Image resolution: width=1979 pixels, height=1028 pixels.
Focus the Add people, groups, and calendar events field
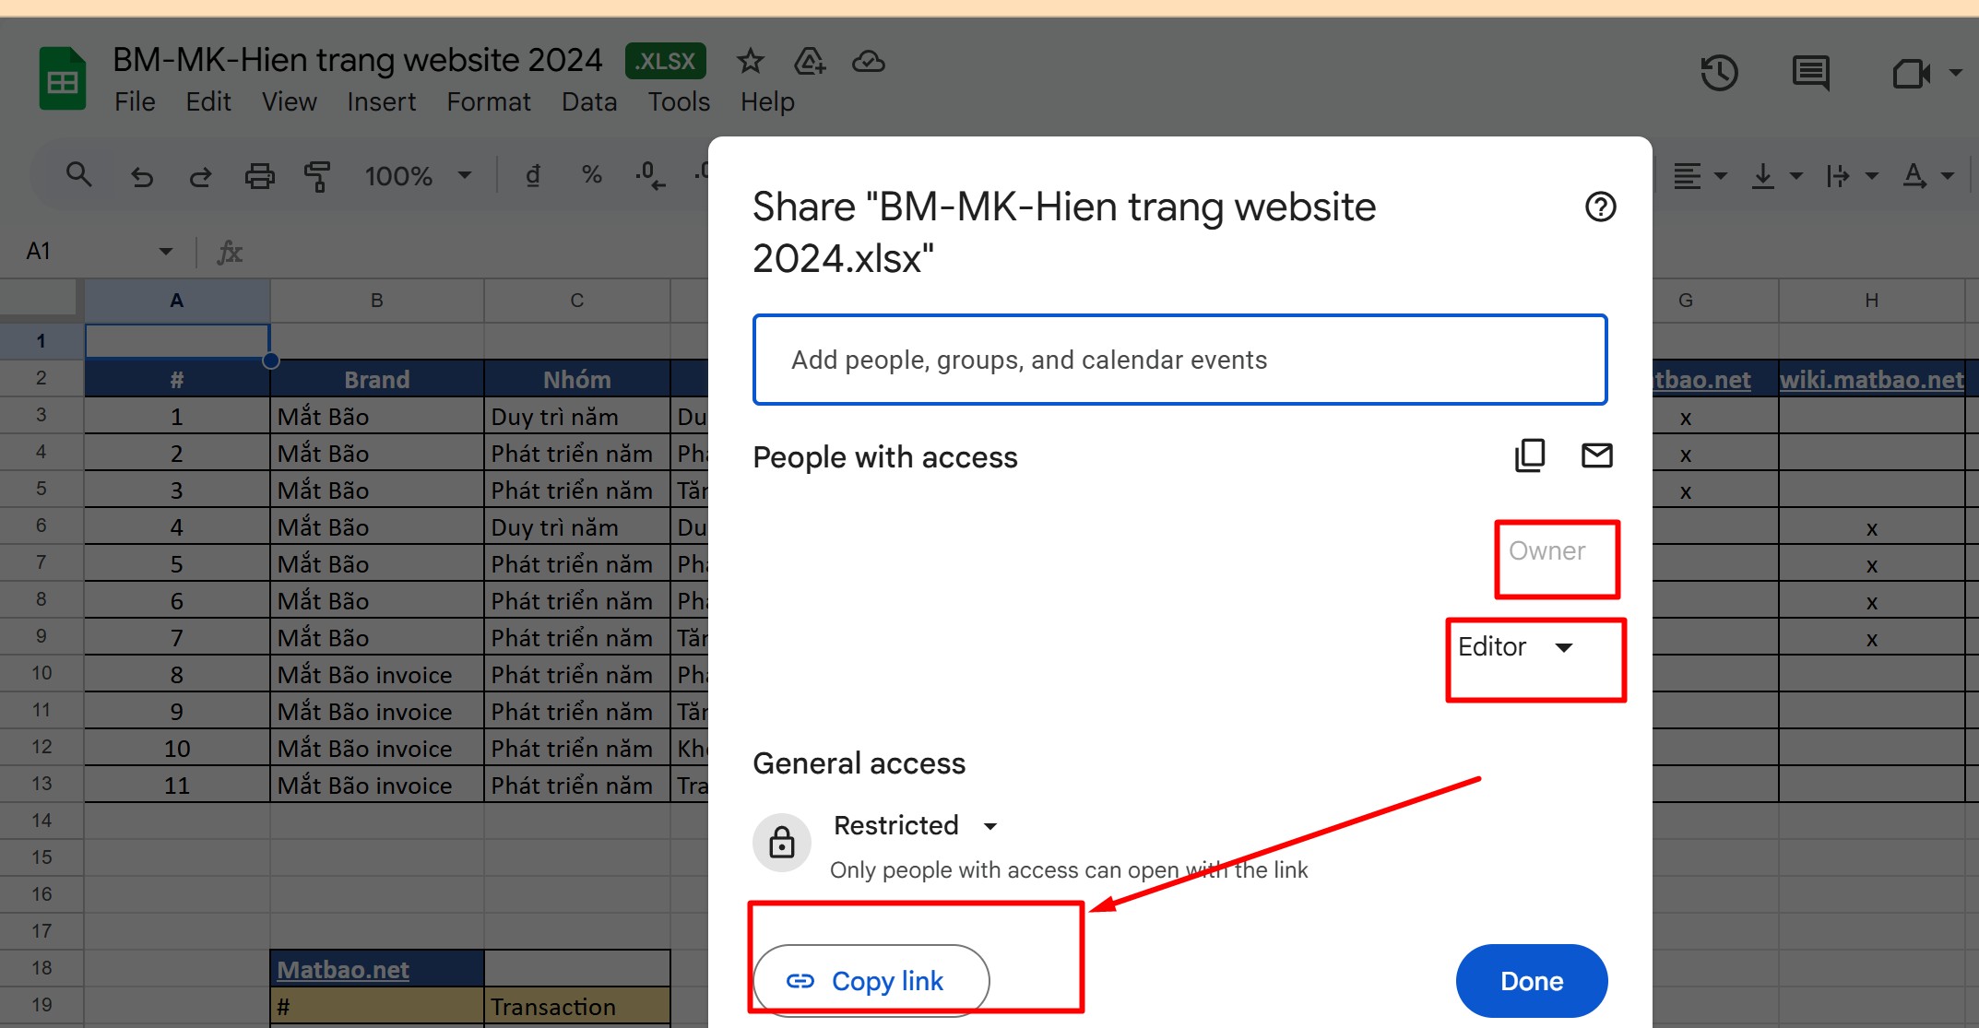(1180, 360)
